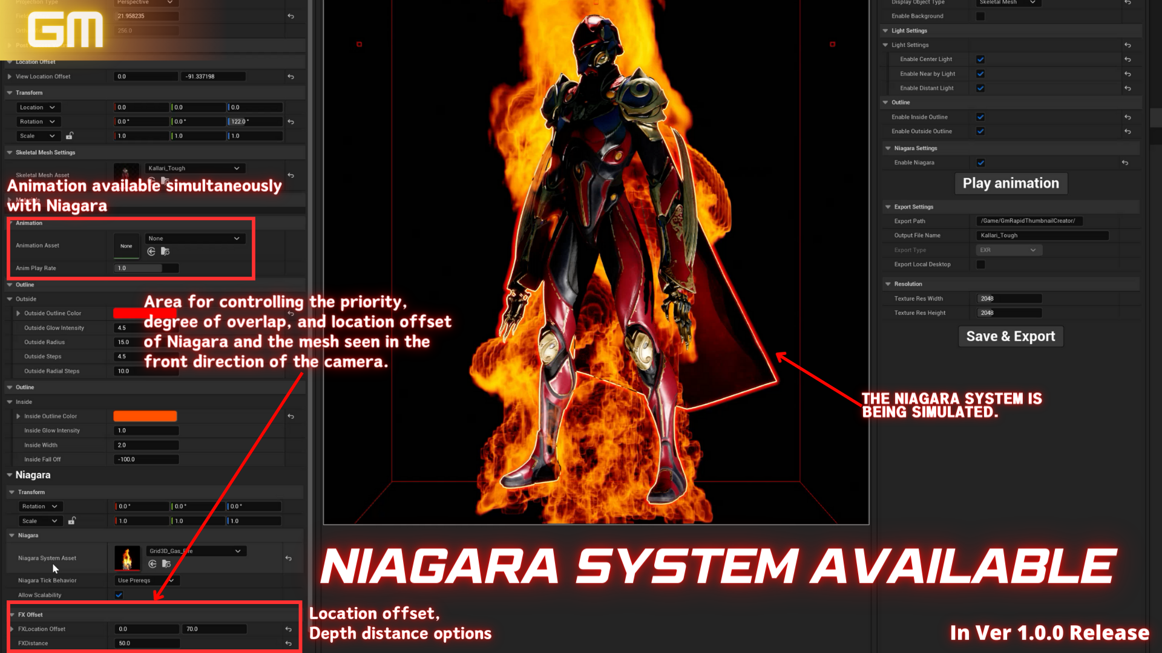Reset Enable Distant Light to default
Viewport: 1162px width, 653px height.
point(1128,88)
